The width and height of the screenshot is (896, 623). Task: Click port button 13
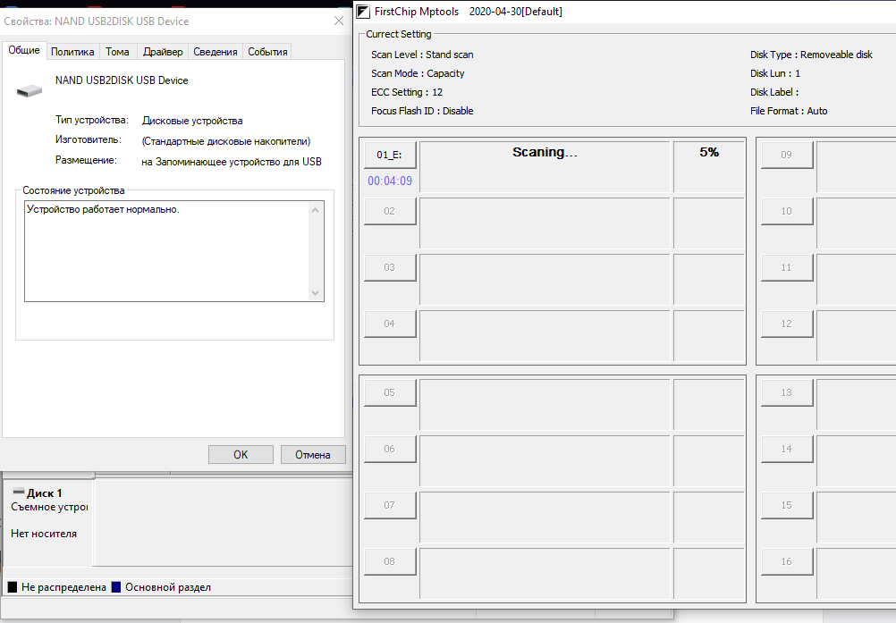pyautogui.click(x=787, y=393)
